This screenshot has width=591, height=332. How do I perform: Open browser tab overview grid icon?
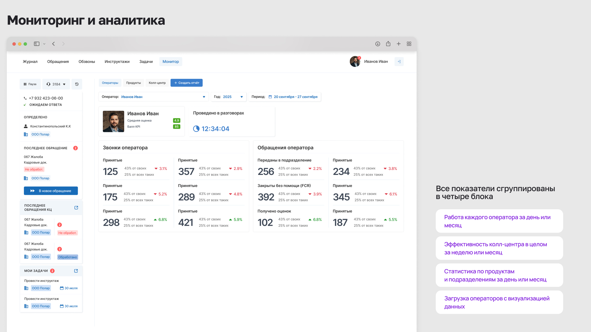point(409,44)
